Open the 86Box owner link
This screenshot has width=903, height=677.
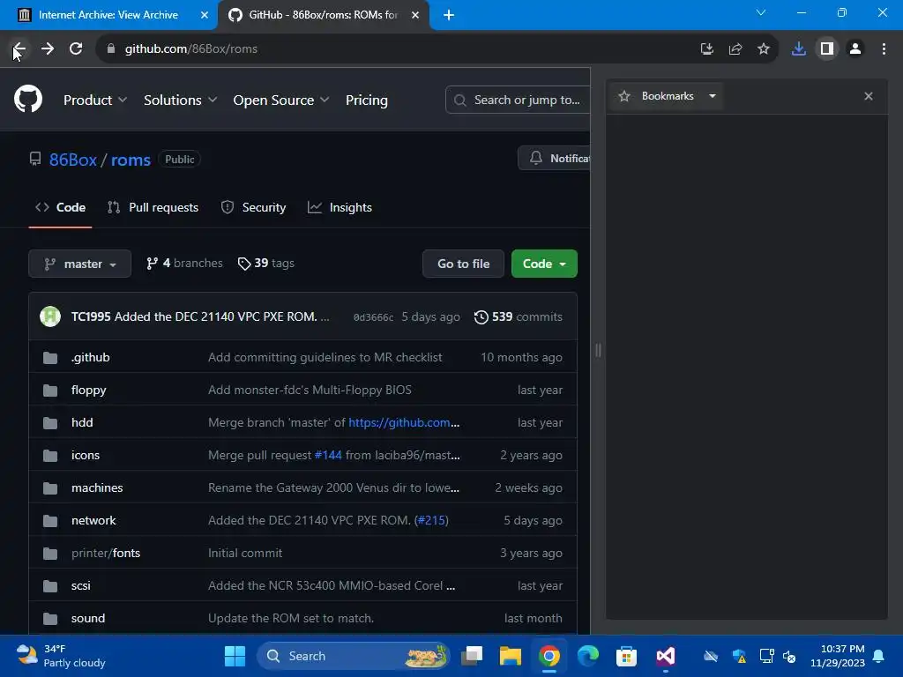(x=72, y=160)
